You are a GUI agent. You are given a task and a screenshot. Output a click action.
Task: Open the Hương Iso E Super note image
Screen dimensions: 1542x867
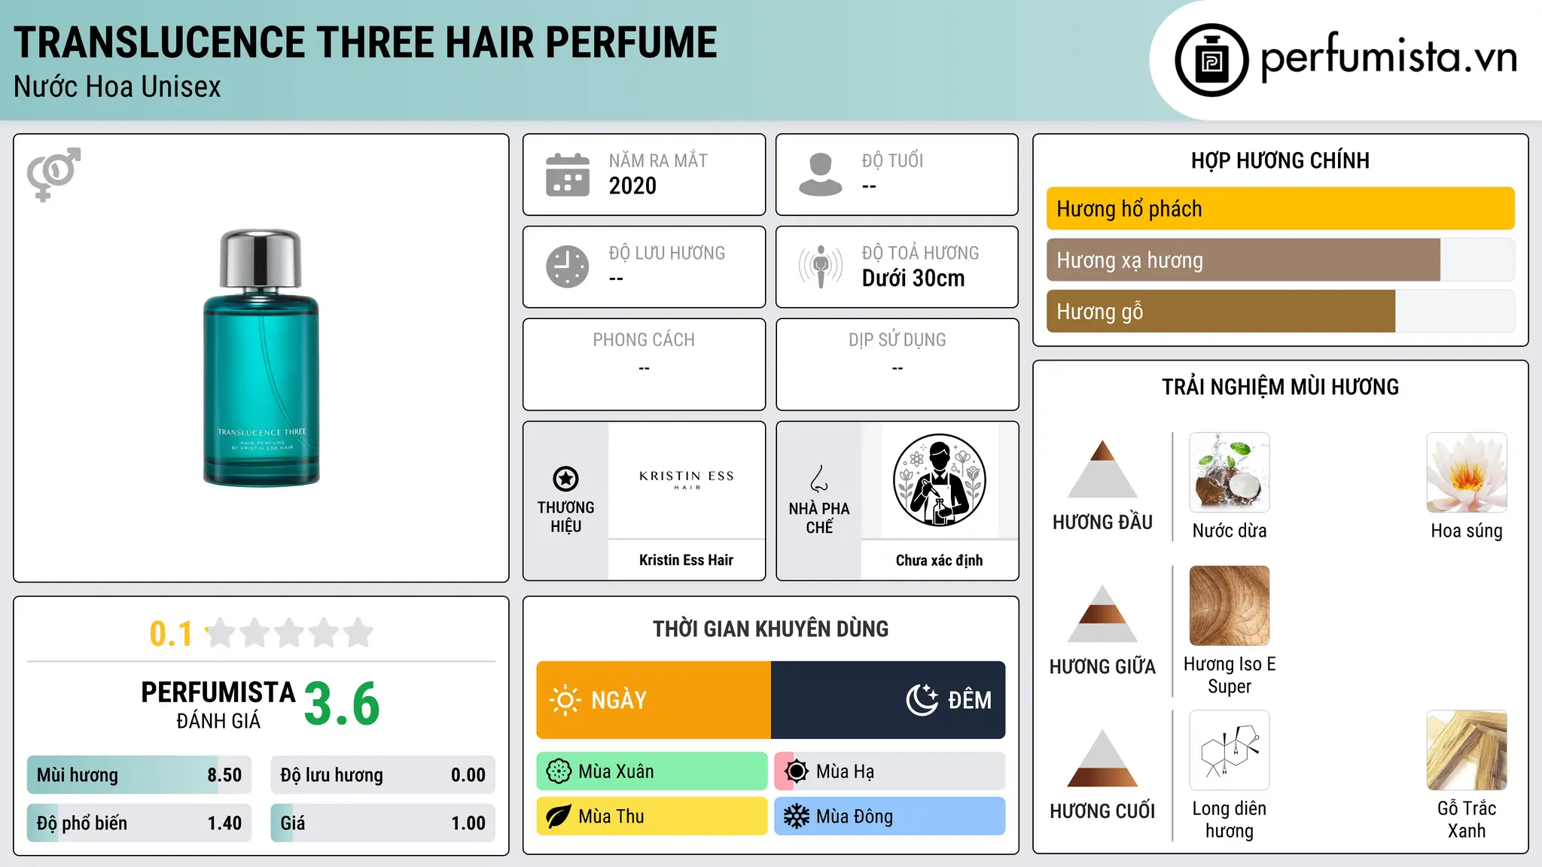(1230, 606)
